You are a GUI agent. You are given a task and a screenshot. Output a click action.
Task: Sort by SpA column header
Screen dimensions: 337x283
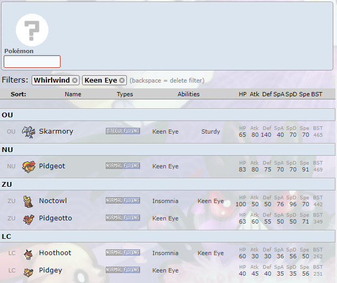(x=279, y=94)
